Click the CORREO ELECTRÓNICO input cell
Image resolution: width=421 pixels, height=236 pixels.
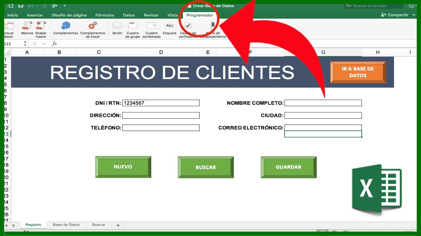pyautogui.click(x=323, y=128)
